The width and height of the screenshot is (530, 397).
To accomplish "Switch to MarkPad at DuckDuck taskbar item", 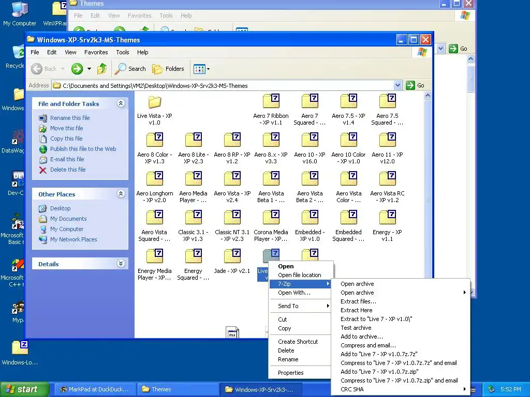I will tap(95, 390).
